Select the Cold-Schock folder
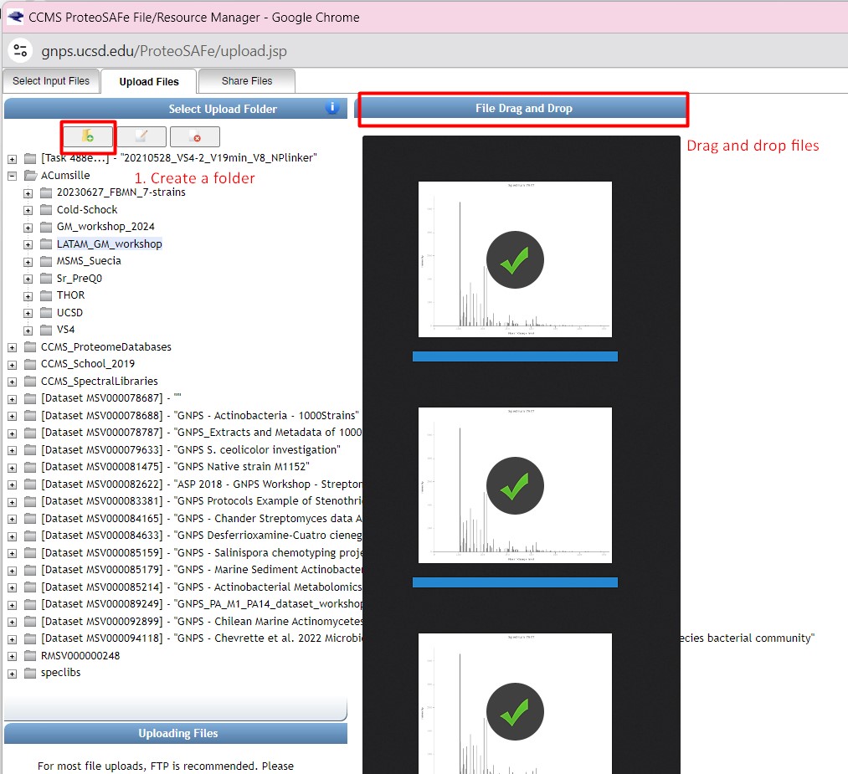The image size is (848, 774). 87,210
